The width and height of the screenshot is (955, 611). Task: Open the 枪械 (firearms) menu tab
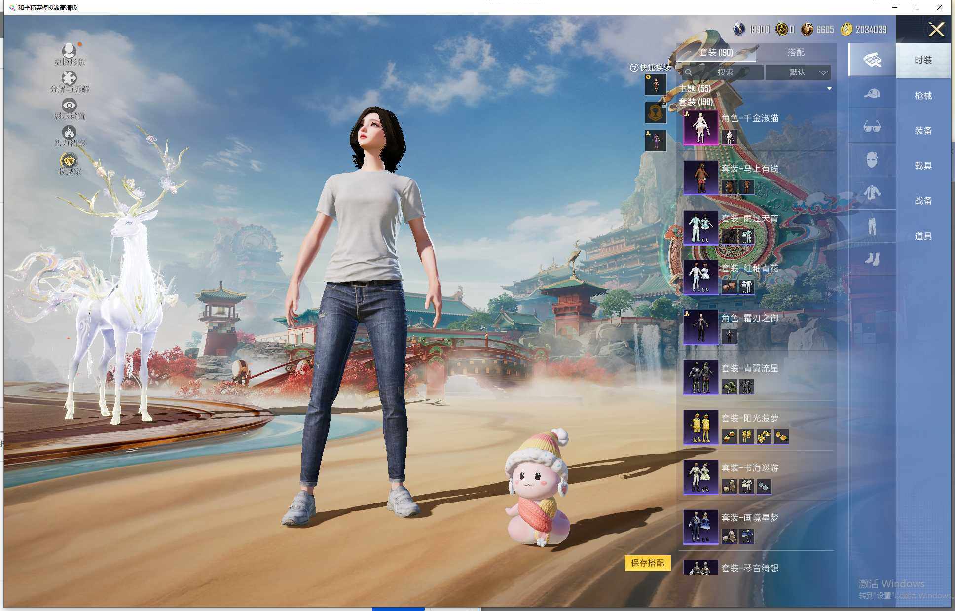tap(923, 96)
